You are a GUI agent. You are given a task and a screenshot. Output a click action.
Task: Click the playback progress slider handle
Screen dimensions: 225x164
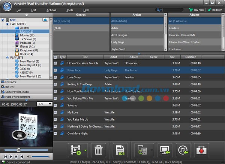[x=18, y=150]
